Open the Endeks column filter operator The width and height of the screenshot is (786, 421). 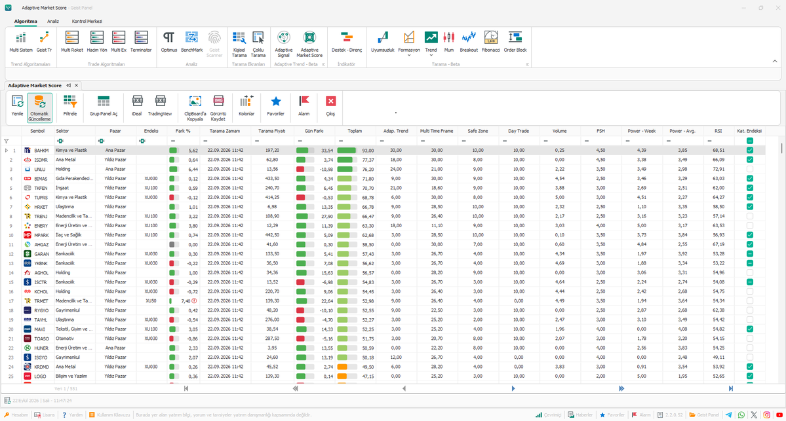coord(142,141)
